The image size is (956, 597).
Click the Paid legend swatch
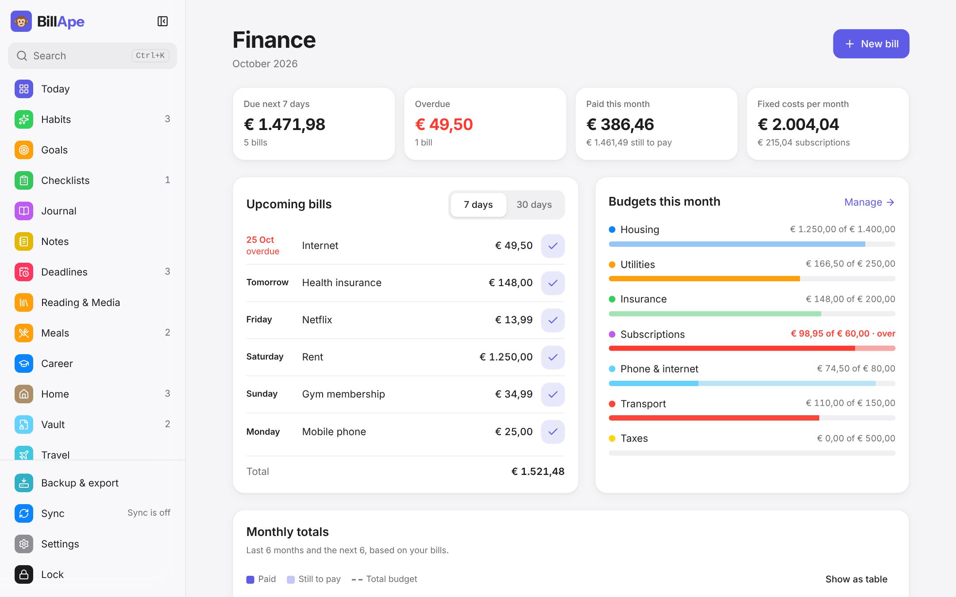click(250, 579)
